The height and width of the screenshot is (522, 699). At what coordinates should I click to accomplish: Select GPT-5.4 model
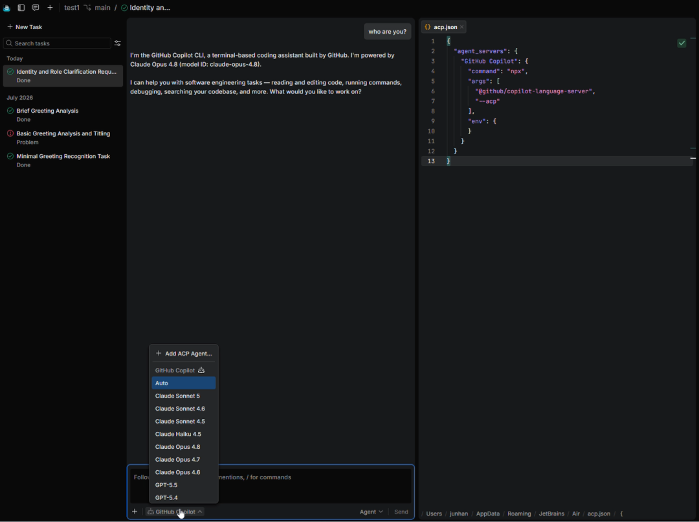click(184, 497)
